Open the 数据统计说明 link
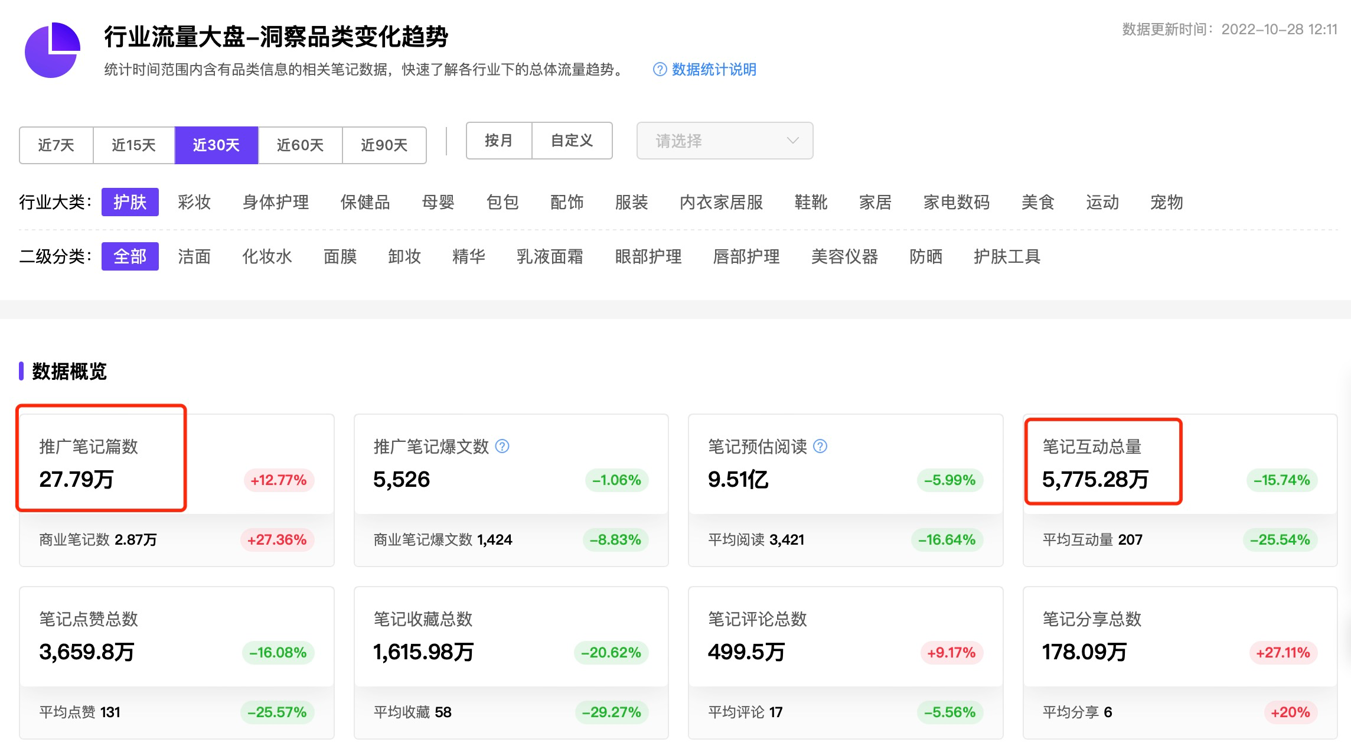This screenshot has height=742, width=1351. [x=714, y=70]
